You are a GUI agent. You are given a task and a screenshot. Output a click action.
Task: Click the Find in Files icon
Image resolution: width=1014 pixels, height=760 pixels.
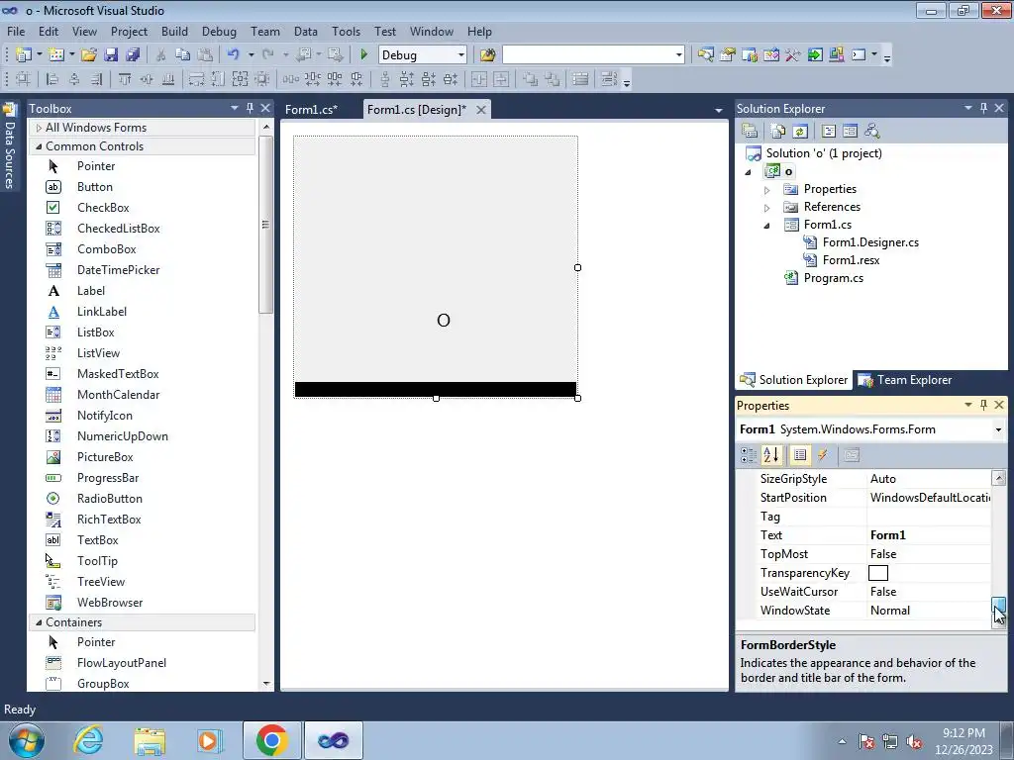(487, 55)
